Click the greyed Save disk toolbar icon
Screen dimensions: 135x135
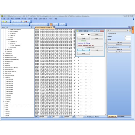click(x=8, y=22)
